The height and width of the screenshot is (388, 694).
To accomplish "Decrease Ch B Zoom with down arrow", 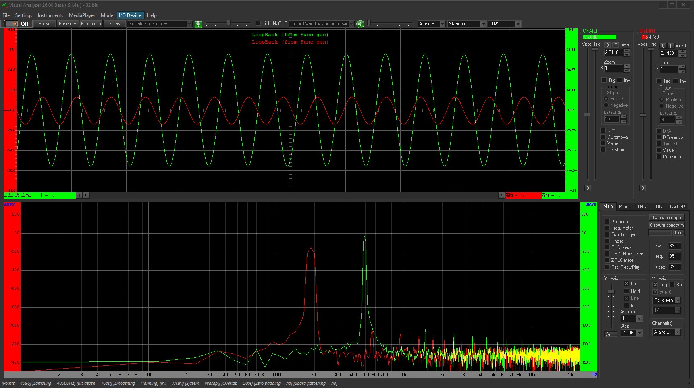I will [x=682, y=71].
